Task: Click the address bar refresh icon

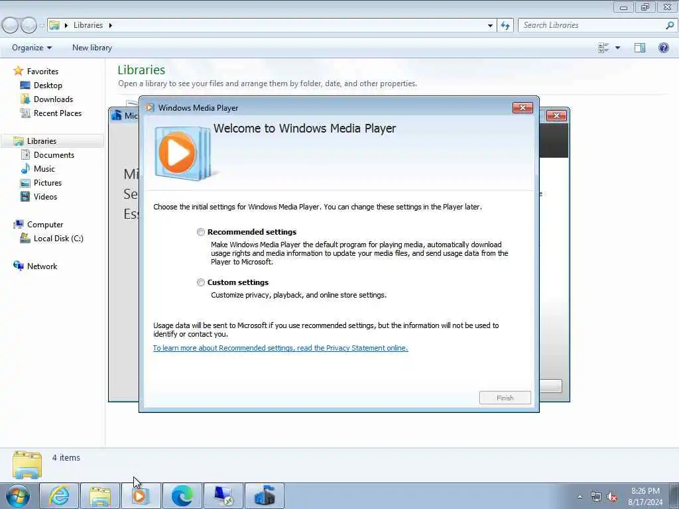Action: (x=505, y=26)
